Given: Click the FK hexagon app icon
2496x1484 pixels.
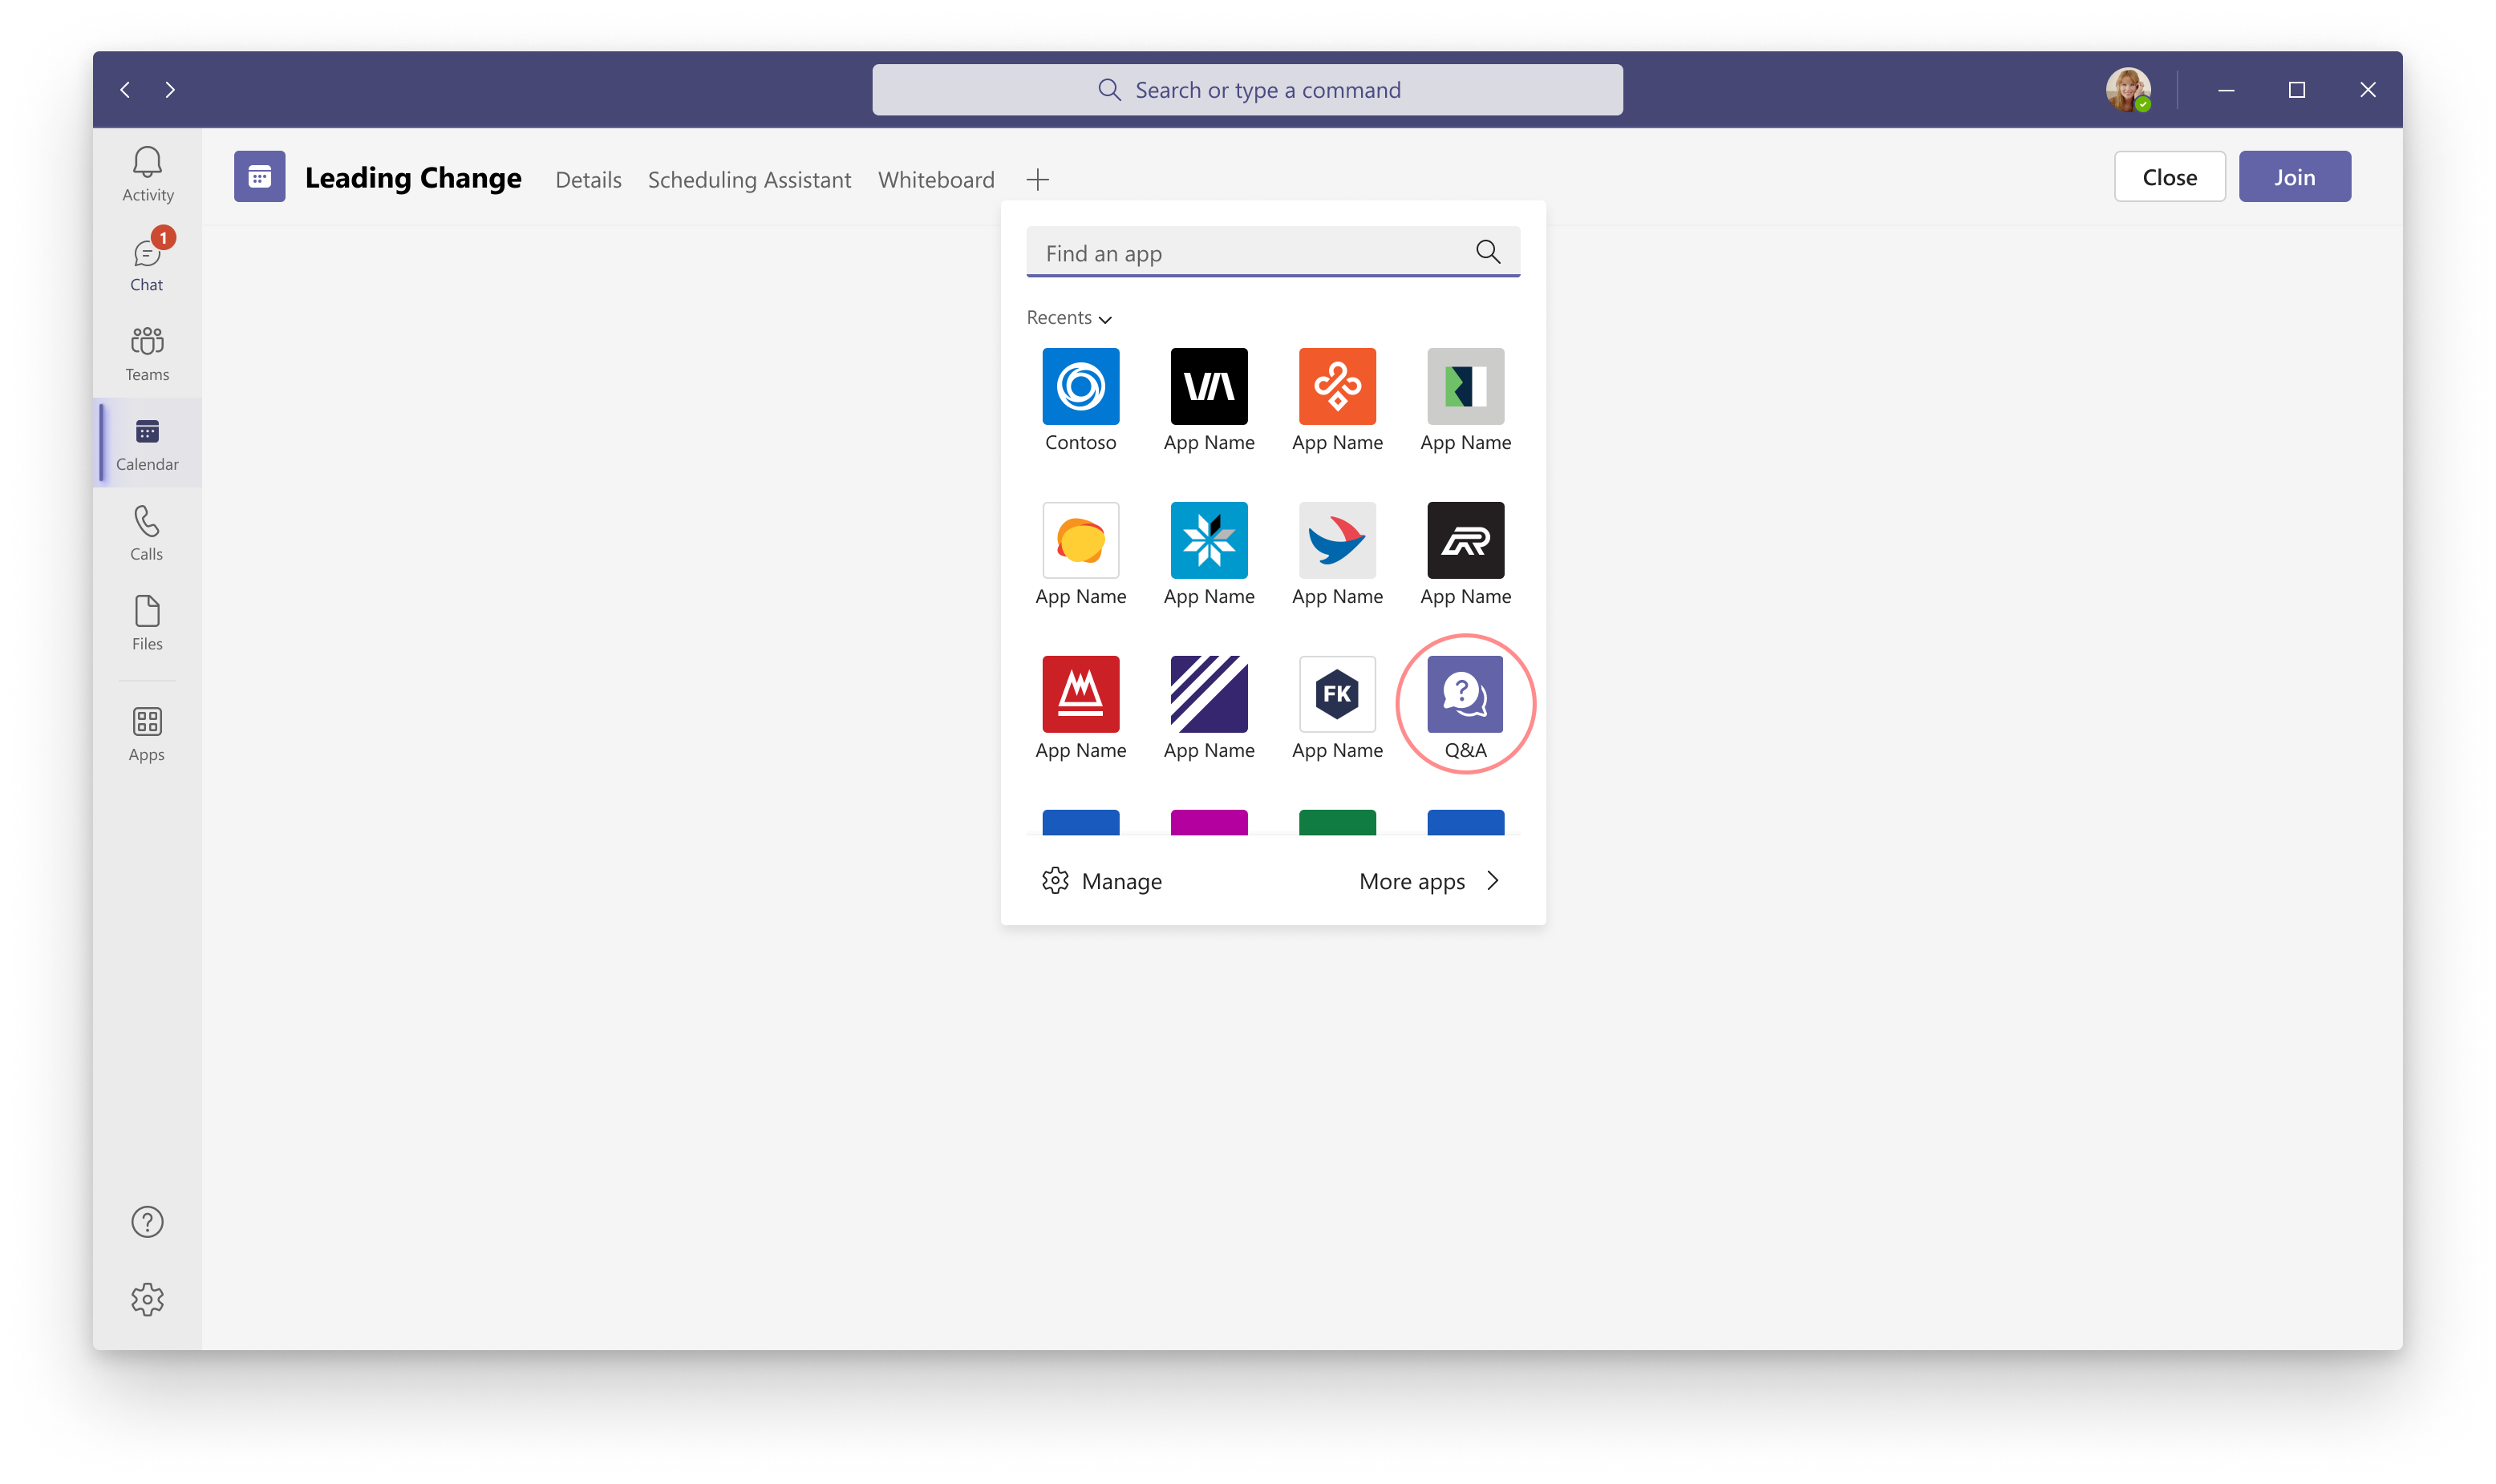Looking at the screenshot, I should 1336,694.
